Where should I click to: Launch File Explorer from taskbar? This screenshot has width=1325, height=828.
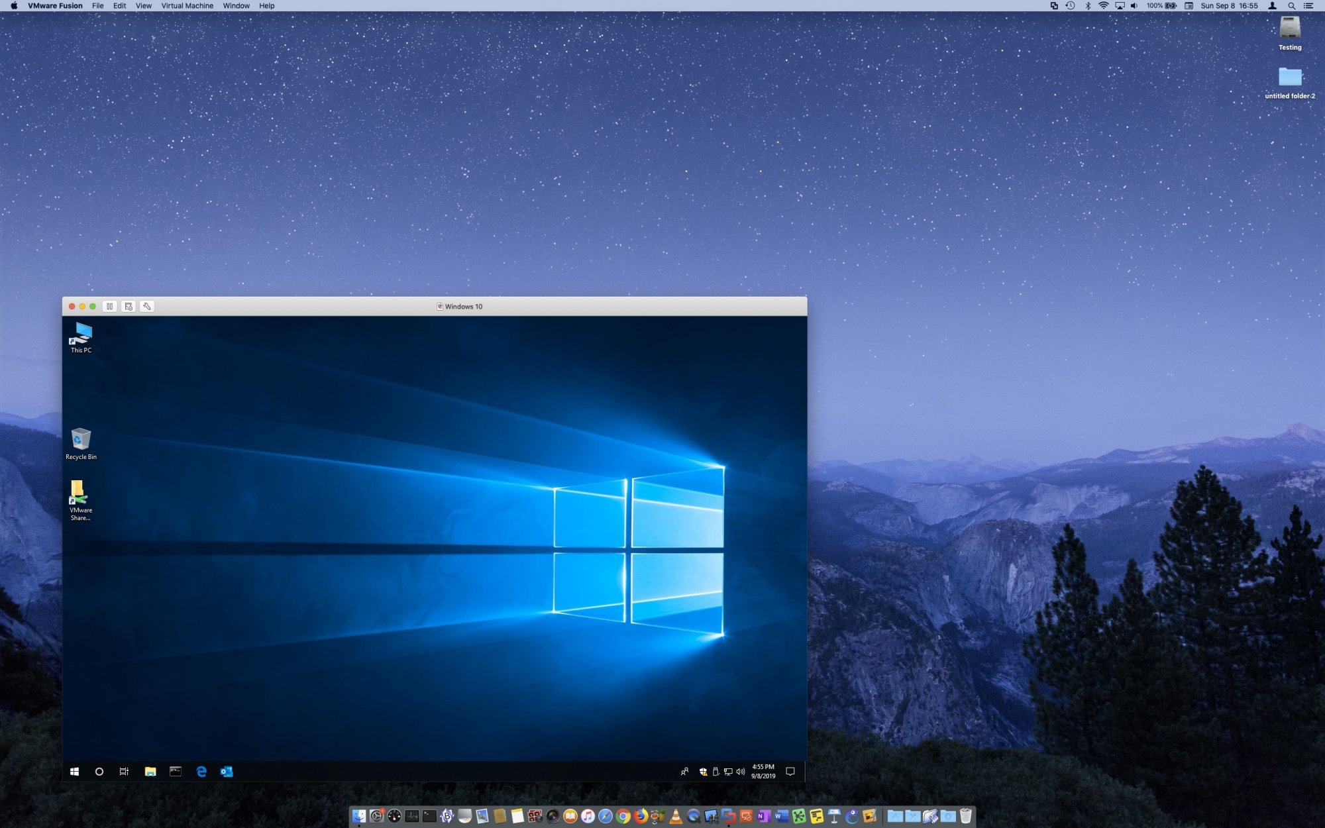(150, 772)
